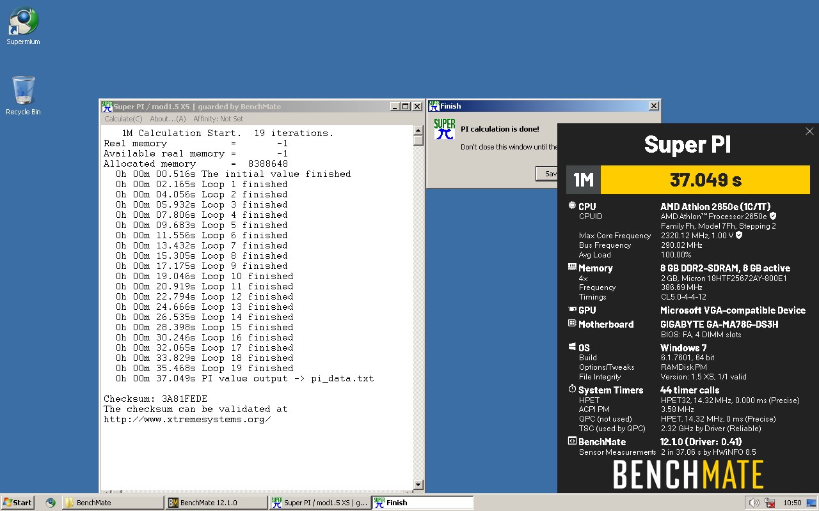Click the partially hidden Save button in Finish dialog
The height and width of the screenshot is (511, 819).
[x=546, y=173]
